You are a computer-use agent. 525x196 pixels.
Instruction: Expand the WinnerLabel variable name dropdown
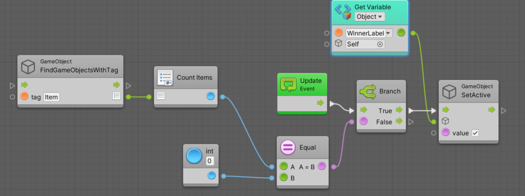click(389, 33)
